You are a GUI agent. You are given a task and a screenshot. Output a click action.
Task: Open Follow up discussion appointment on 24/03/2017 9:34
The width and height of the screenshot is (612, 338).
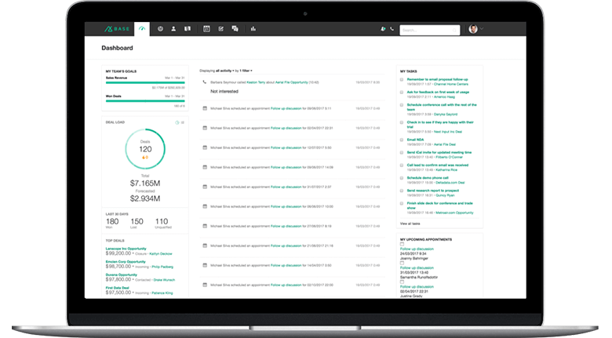pos(417,249)
